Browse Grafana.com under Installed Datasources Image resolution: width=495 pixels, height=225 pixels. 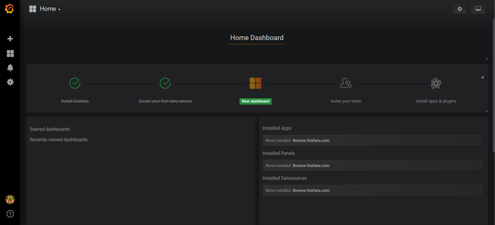311,190
